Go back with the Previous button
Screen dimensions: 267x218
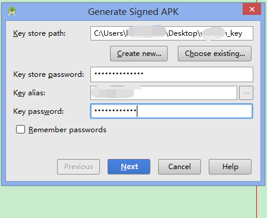(78, 167)
